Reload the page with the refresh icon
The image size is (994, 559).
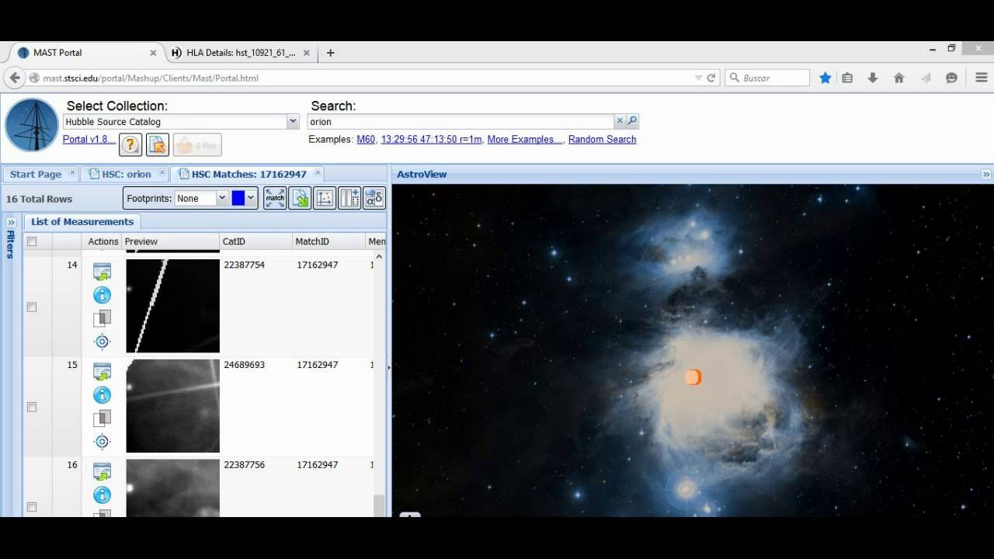coord(711,78)
